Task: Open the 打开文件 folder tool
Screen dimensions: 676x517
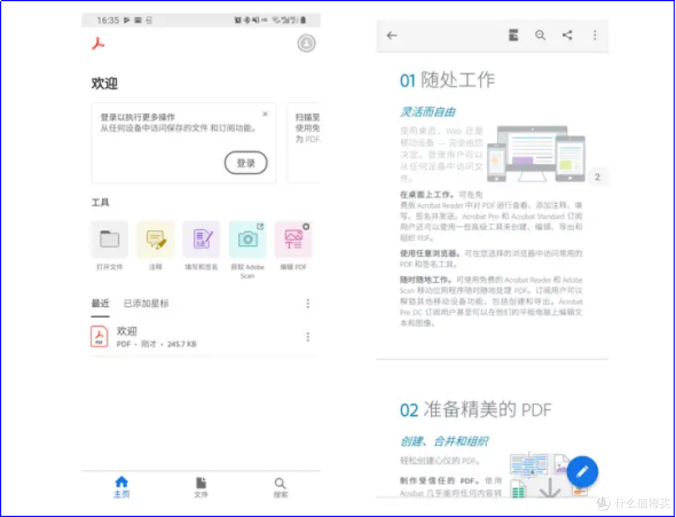Action: (x=110, y=239)
